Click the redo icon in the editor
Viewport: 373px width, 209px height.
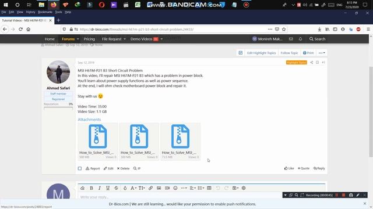click(x=226, y=188)
